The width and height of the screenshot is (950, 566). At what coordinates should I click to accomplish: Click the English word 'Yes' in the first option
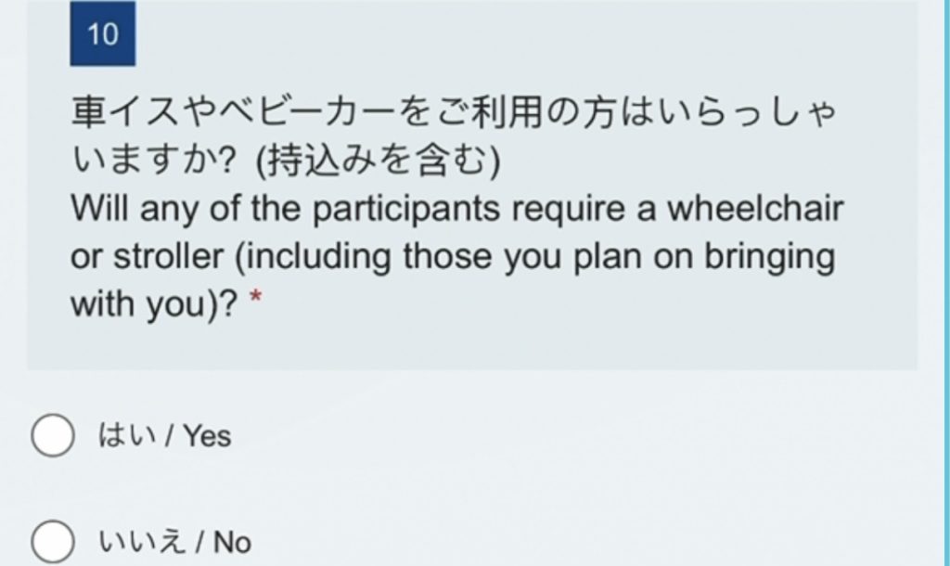click(206, 436)
